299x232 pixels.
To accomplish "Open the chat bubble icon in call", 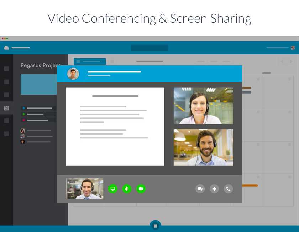I will point(200,189).
